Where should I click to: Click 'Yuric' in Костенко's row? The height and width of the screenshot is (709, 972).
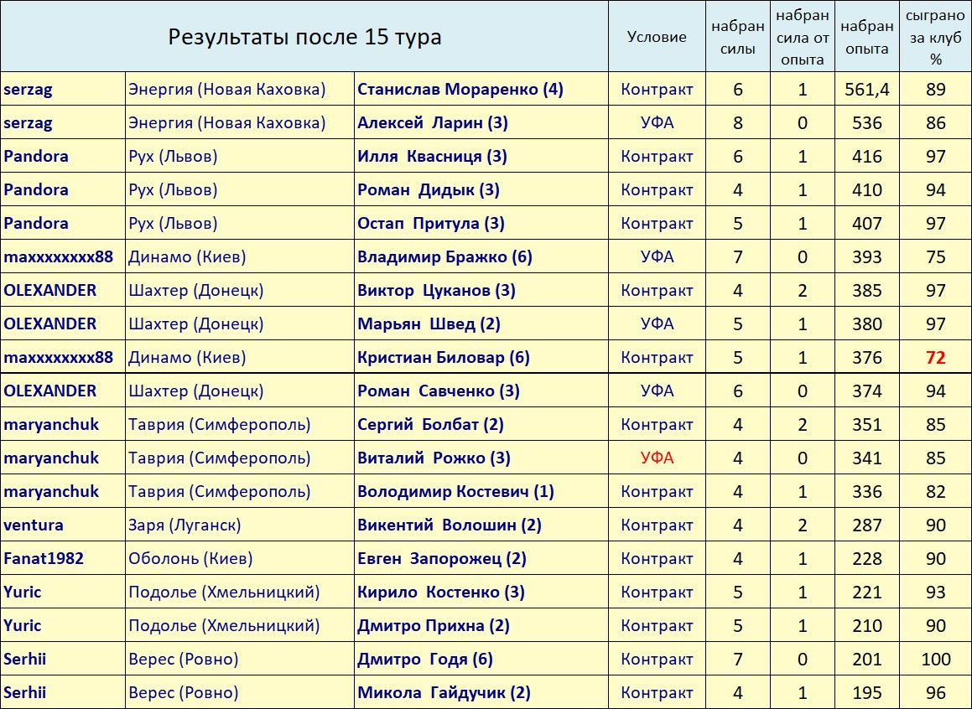[23, 592]
